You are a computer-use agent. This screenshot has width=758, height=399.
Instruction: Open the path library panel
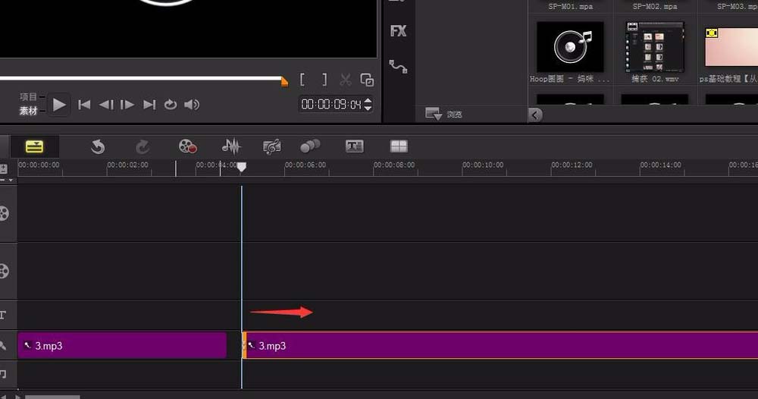click(399, 67)
